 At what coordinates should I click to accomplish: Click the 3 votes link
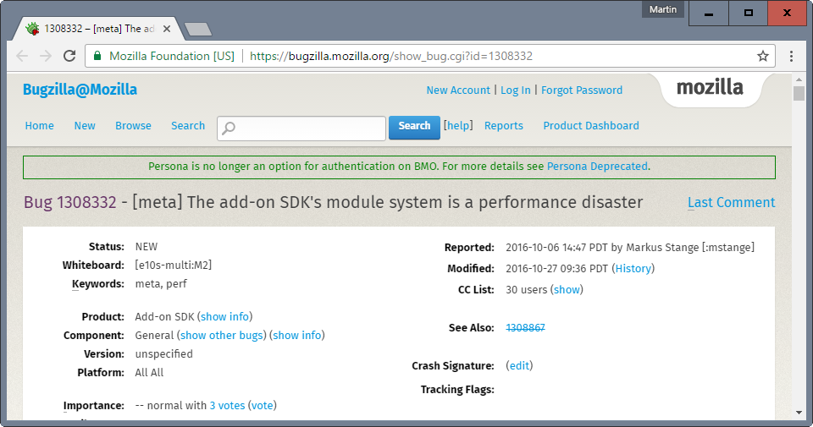pyautogui.click(x=227, y=406)
